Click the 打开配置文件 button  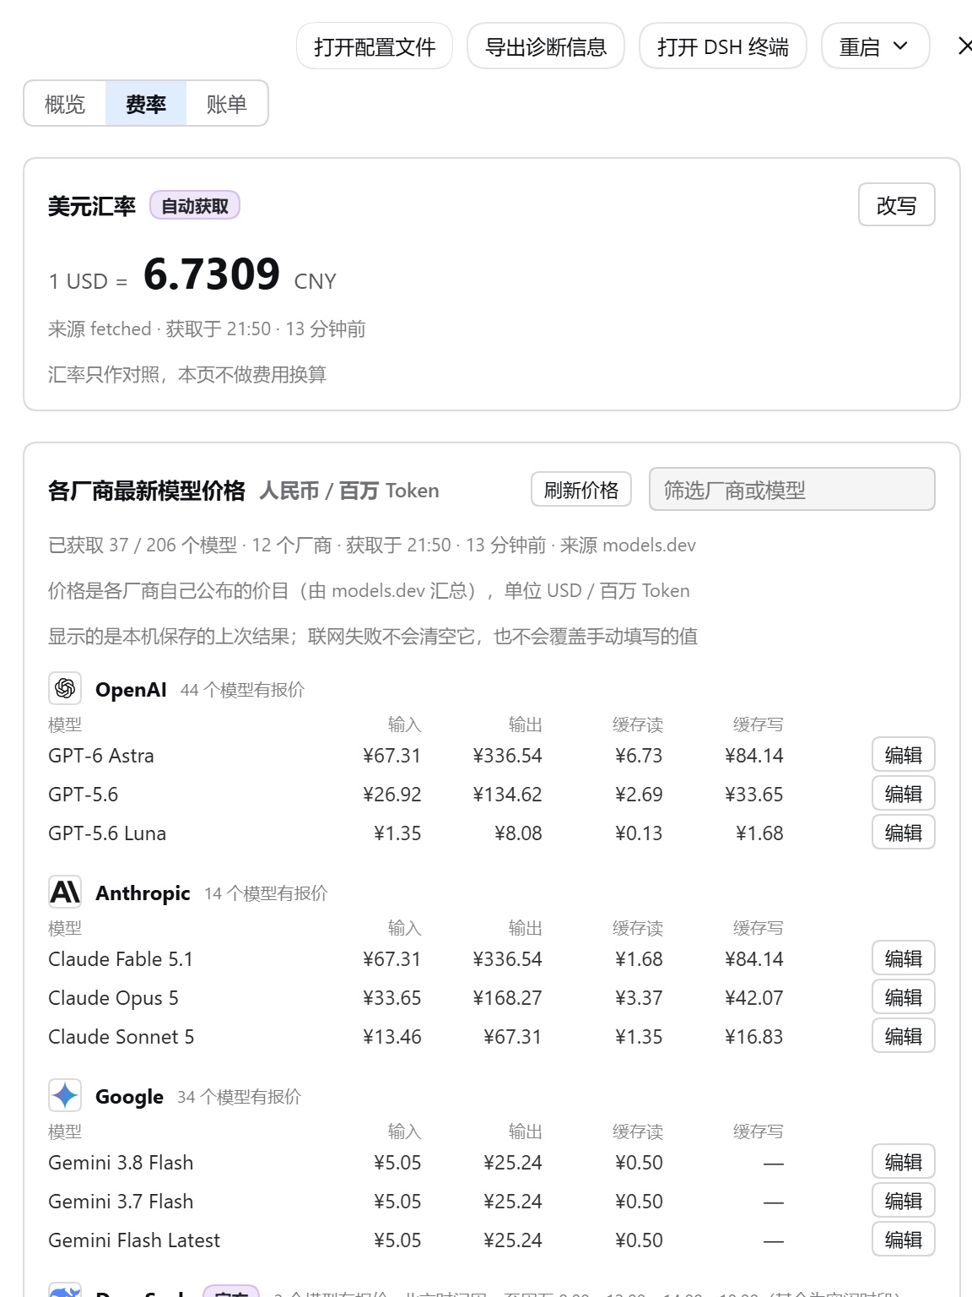tap(375, 46)
